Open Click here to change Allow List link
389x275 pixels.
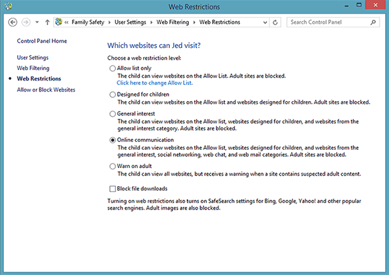154,83
